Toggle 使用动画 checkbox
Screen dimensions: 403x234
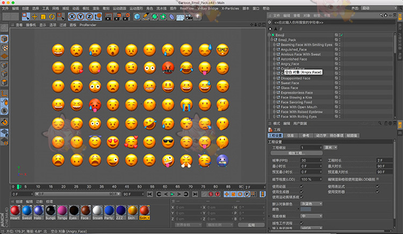click(x=301, y=186)
